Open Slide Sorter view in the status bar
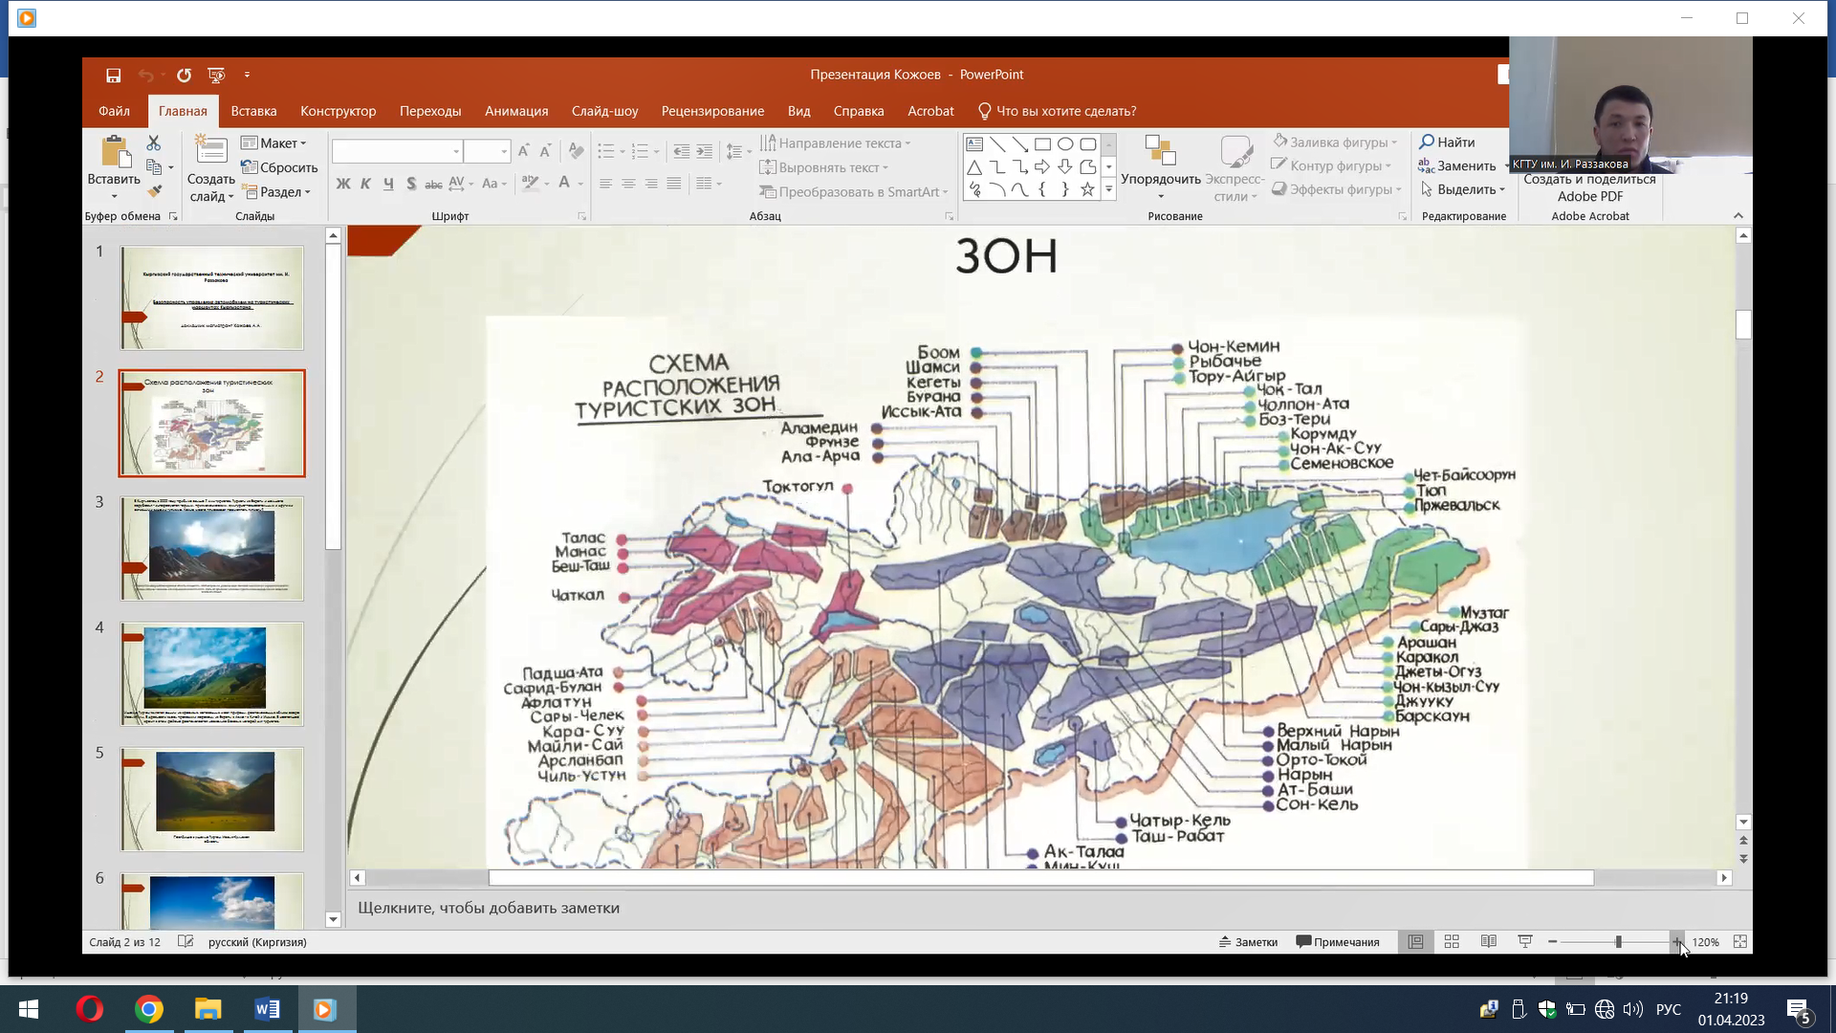1836x1033 pixels. (1452, 942)
